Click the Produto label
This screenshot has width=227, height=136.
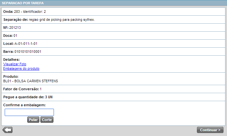point(11,77)
